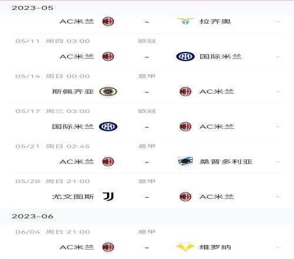Click the 意甲 label for 05/28 match
Viewport: 294px width, 259px height.
pyautogui.click(x=147, y=181)
